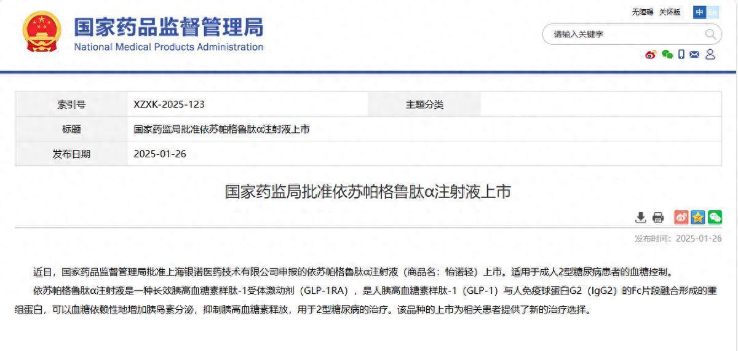Viewport: 738px width, 351px height.
Task: Switch to 关怀版 care version
Action: [670, 12]
